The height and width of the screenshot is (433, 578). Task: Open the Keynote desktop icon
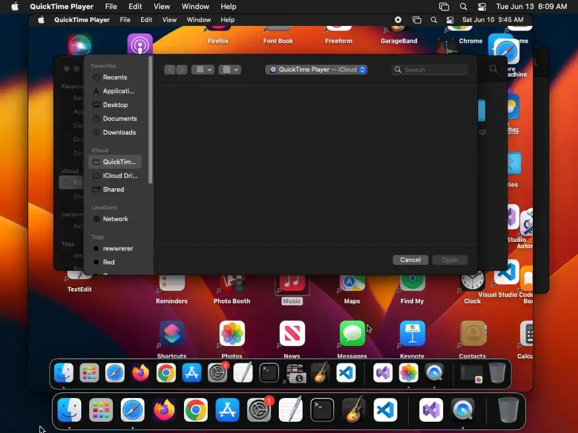412,334
